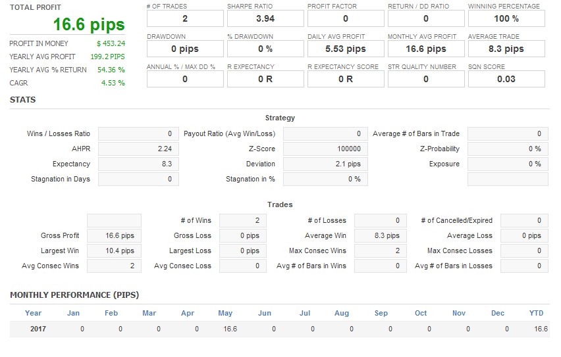Click the Year column header

point(33,313)
